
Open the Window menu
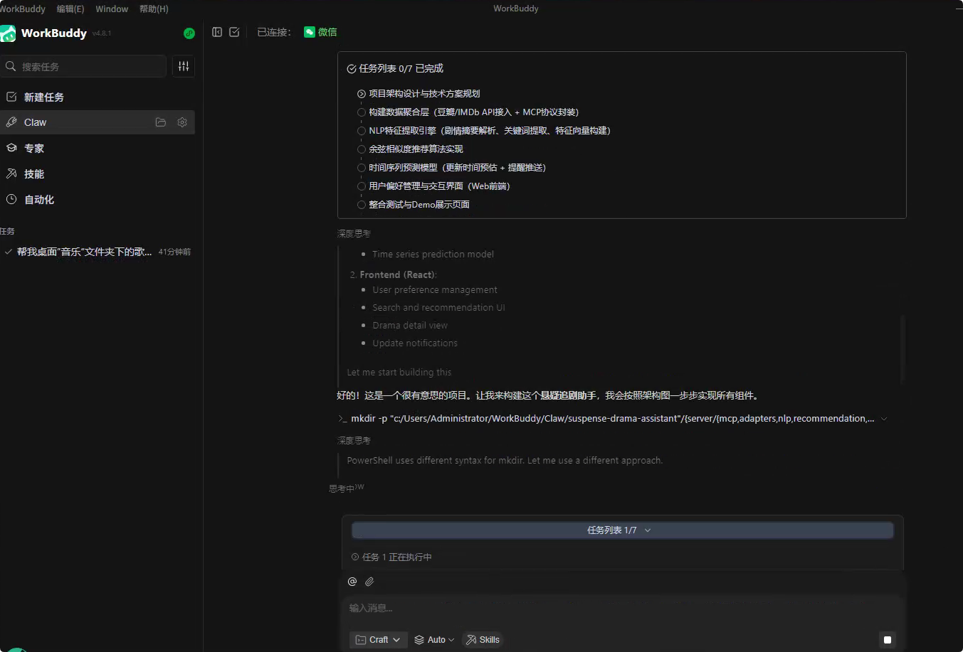(x=112, y=9)
